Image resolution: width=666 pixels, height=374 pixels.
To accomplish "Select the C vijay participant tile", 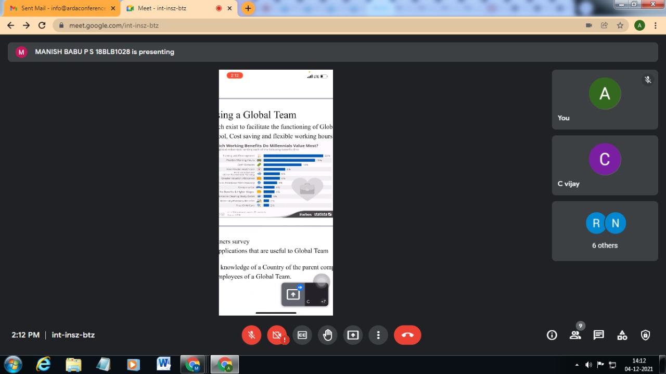I will [605, 165].
